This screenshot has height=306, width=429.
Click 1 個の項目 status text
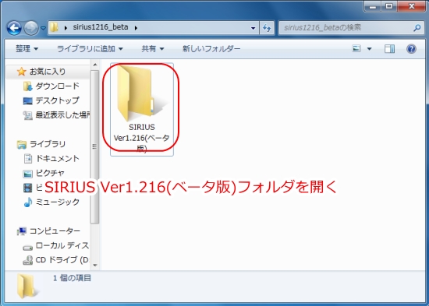[x=72, y=278]
